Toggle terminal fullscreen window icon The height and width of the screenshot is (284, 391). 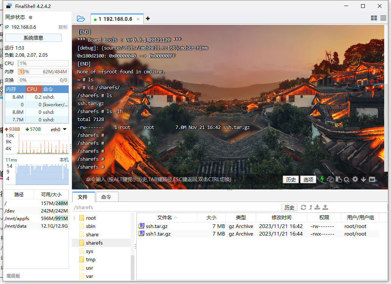coord(372,179)
